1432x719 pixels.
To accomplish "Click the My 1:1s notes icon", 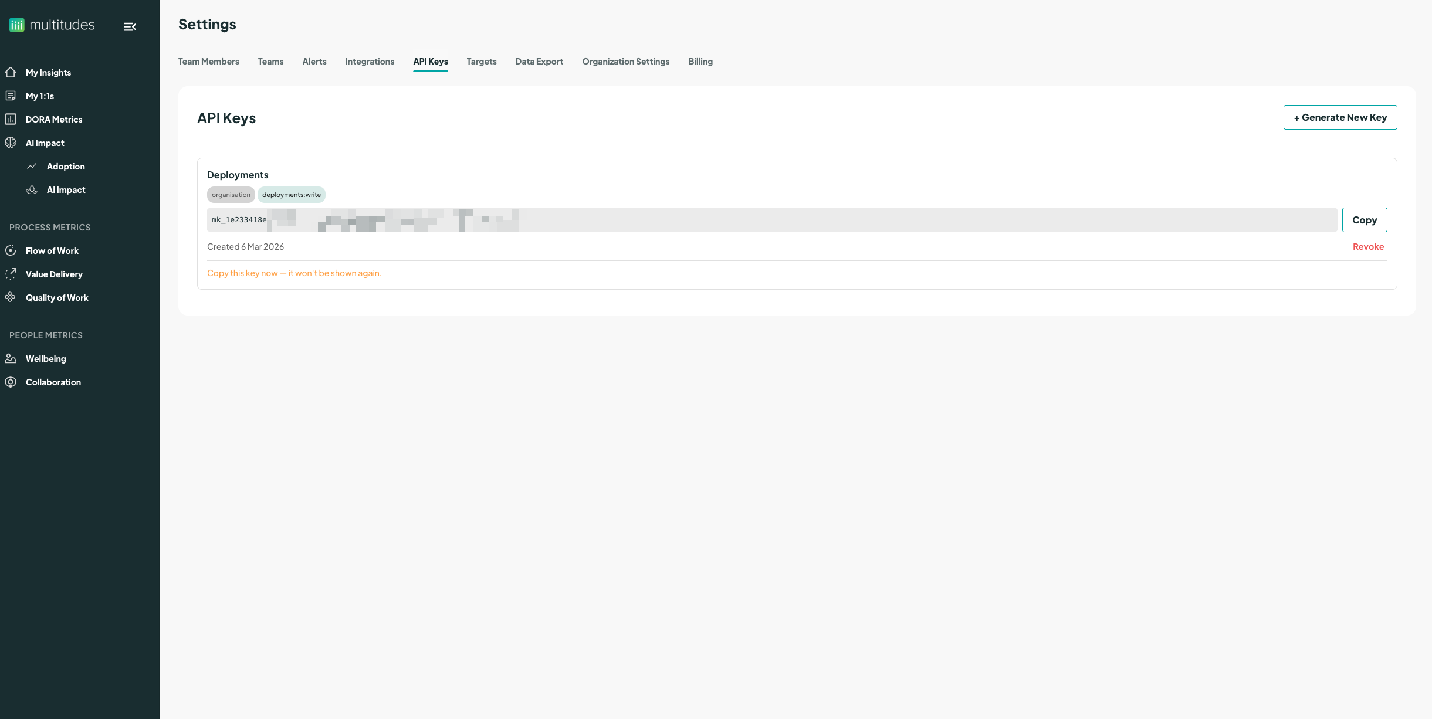I will click(x=11, y=96).
